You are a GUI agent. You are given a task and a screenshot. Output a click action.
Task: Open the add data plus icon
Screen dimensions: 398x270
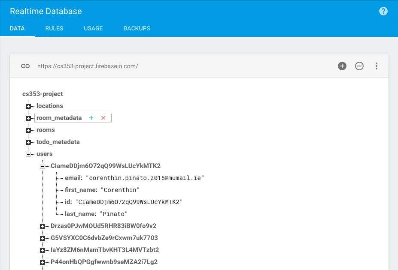click(x=342, y=66)
